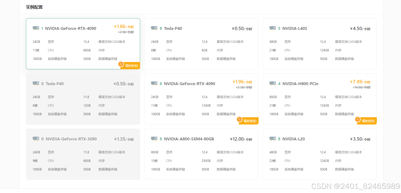Click GPU icon on 8 Tesla-P40 card

pyautogui.click(x=154, y=28)
